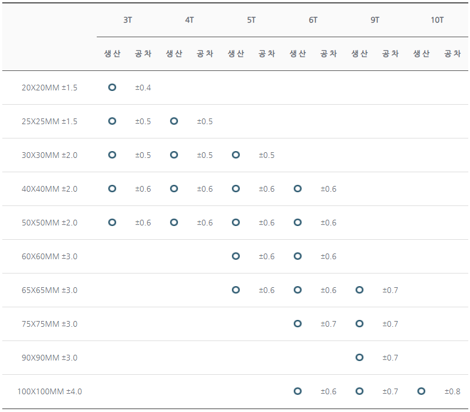The width and height of the screenshot is (470, 412).
Task: Click the 3T circle in 50X50MM row
Action: tap(112, 223)
